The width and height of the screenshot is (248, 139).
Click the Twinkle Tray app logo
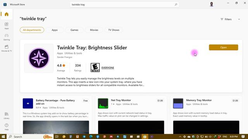39,58
